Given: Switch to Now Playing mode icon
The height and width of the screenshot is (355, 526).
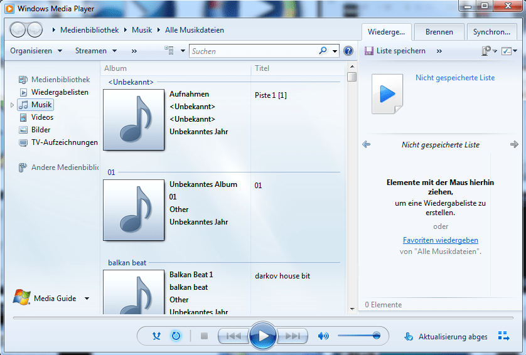Looking at the screenshot, I should point(503,336).
